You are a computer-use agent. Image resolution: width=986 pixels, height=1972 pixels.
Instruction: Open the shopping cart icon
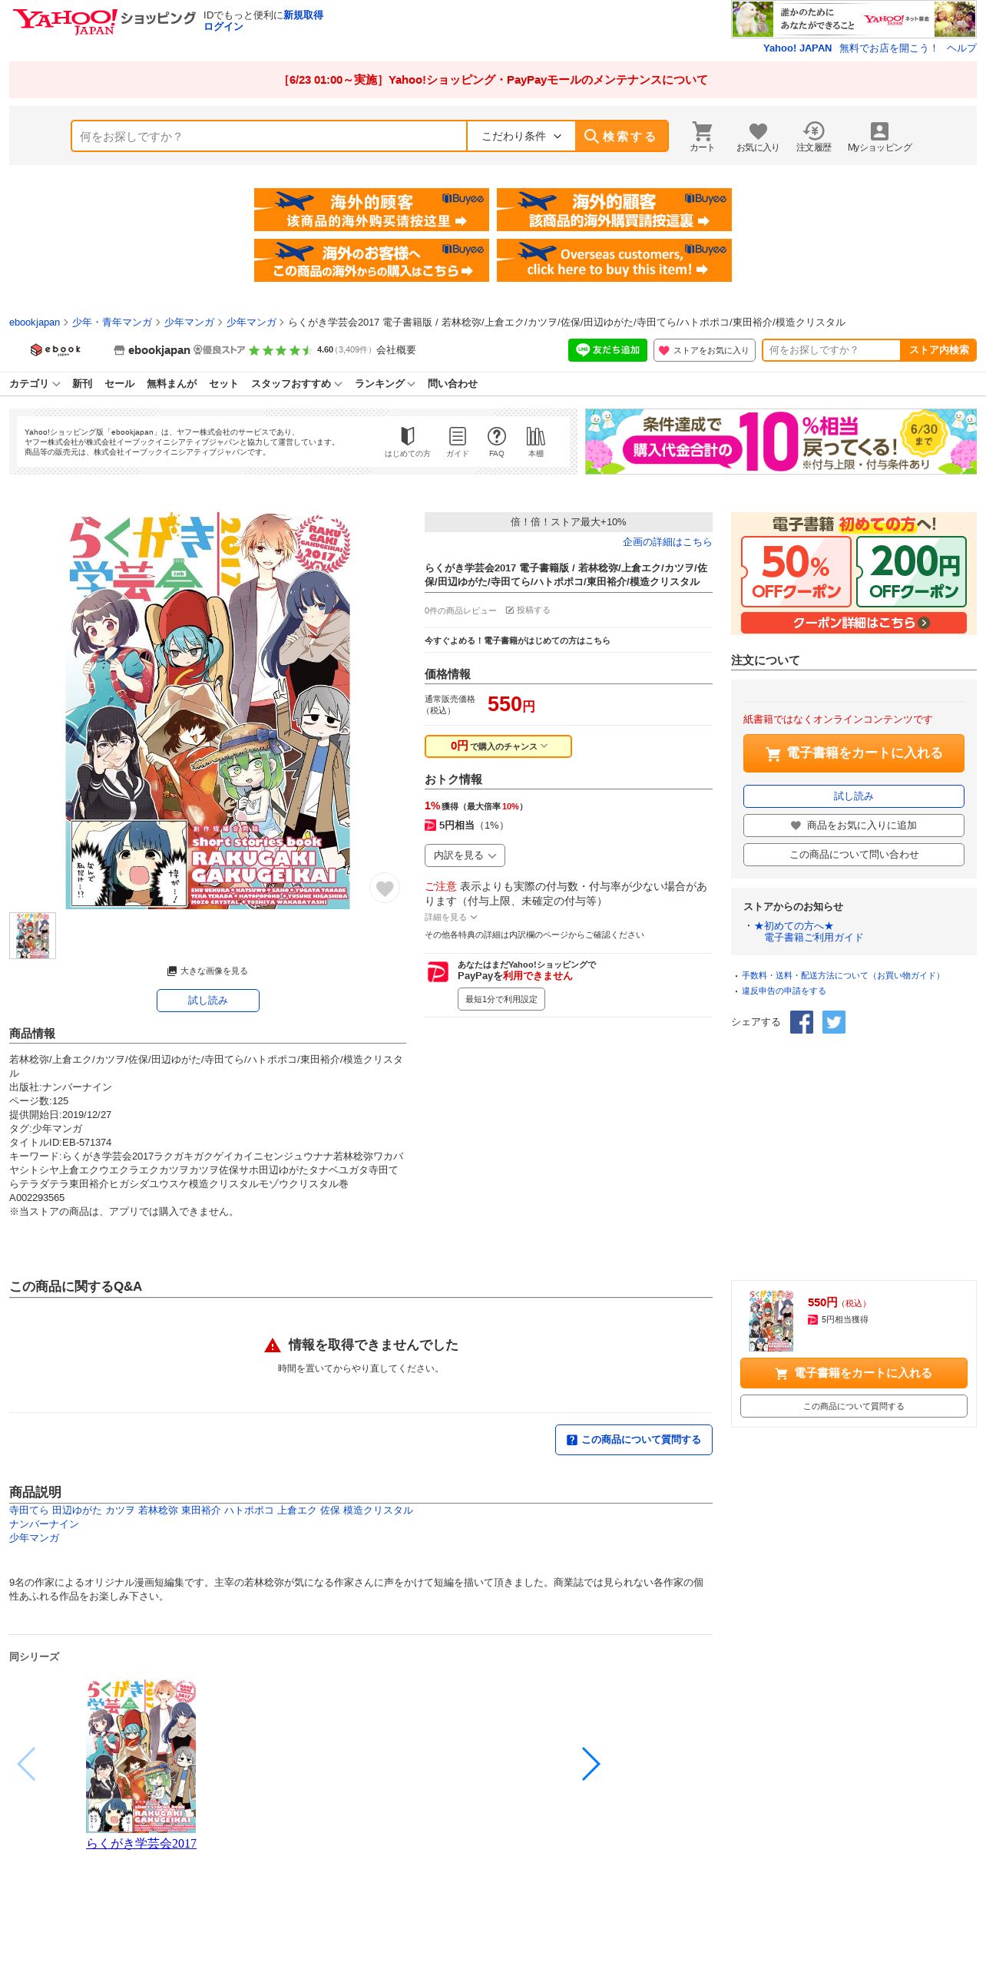(702, 136)
